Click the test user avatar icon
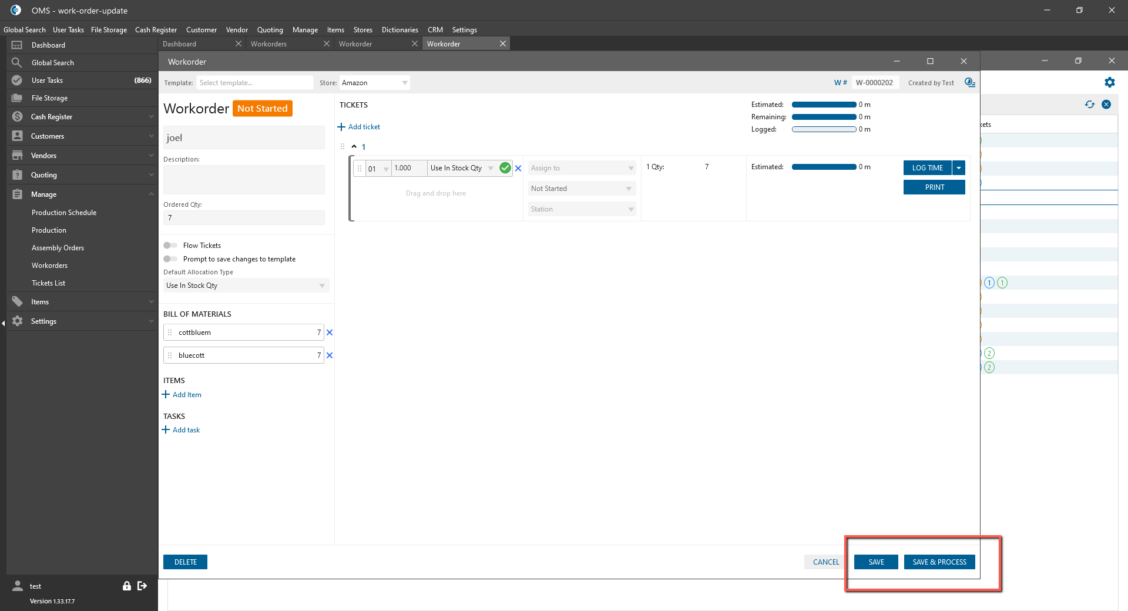 coord(18,586)
